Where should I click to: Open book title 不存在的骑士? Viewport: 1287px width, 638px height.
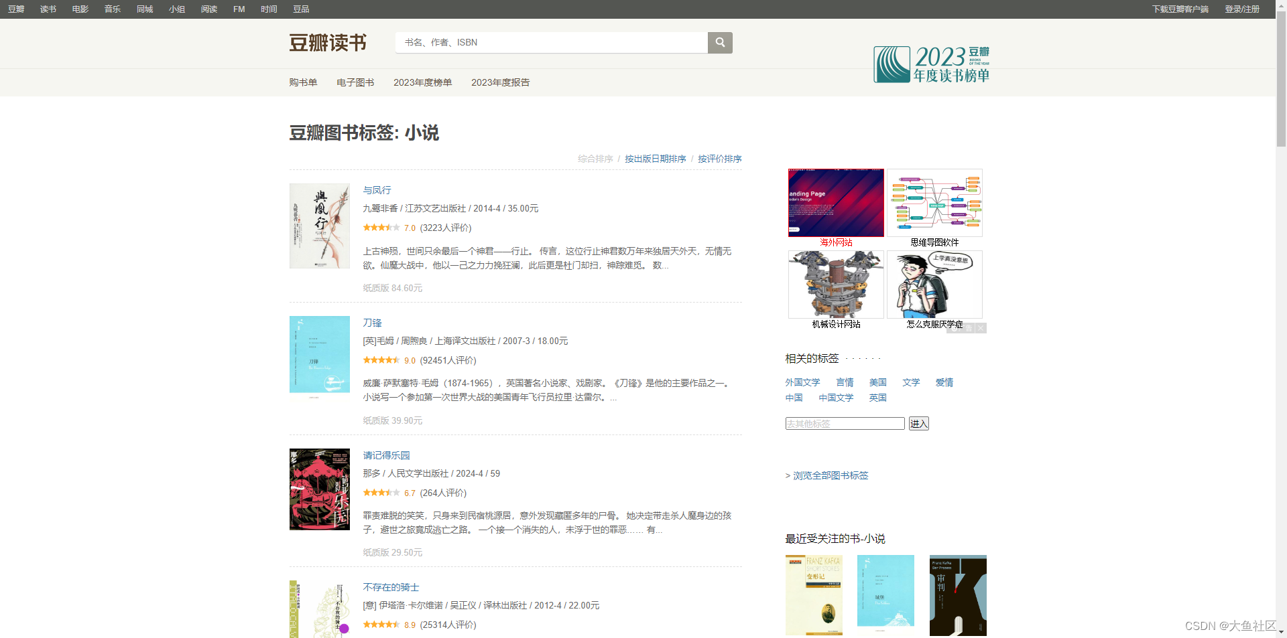pyautogui.click(x=391, y=587)
